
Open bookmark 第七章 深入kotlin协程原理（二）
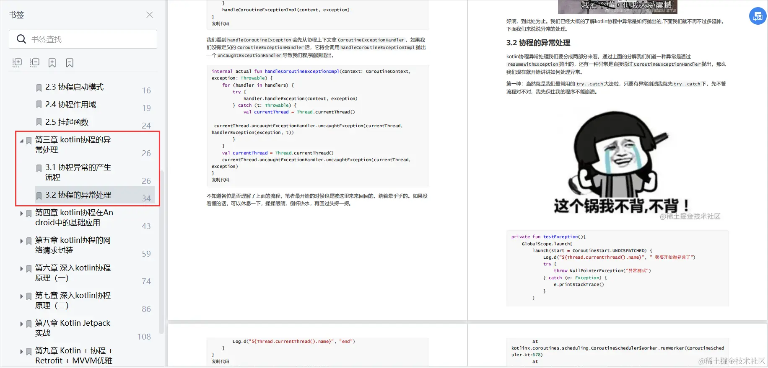coord(73,300)
